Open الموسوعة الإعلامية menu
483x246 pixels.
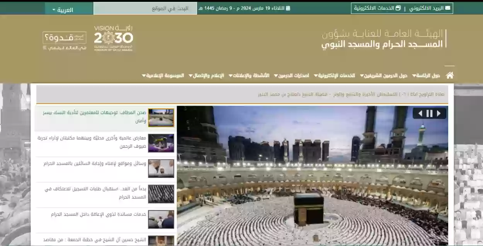tap(163, 76)
